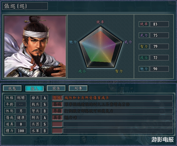Show the 列傳 biography tab
The height and width of the screenshot is (146, 177).
pos(78,88)
